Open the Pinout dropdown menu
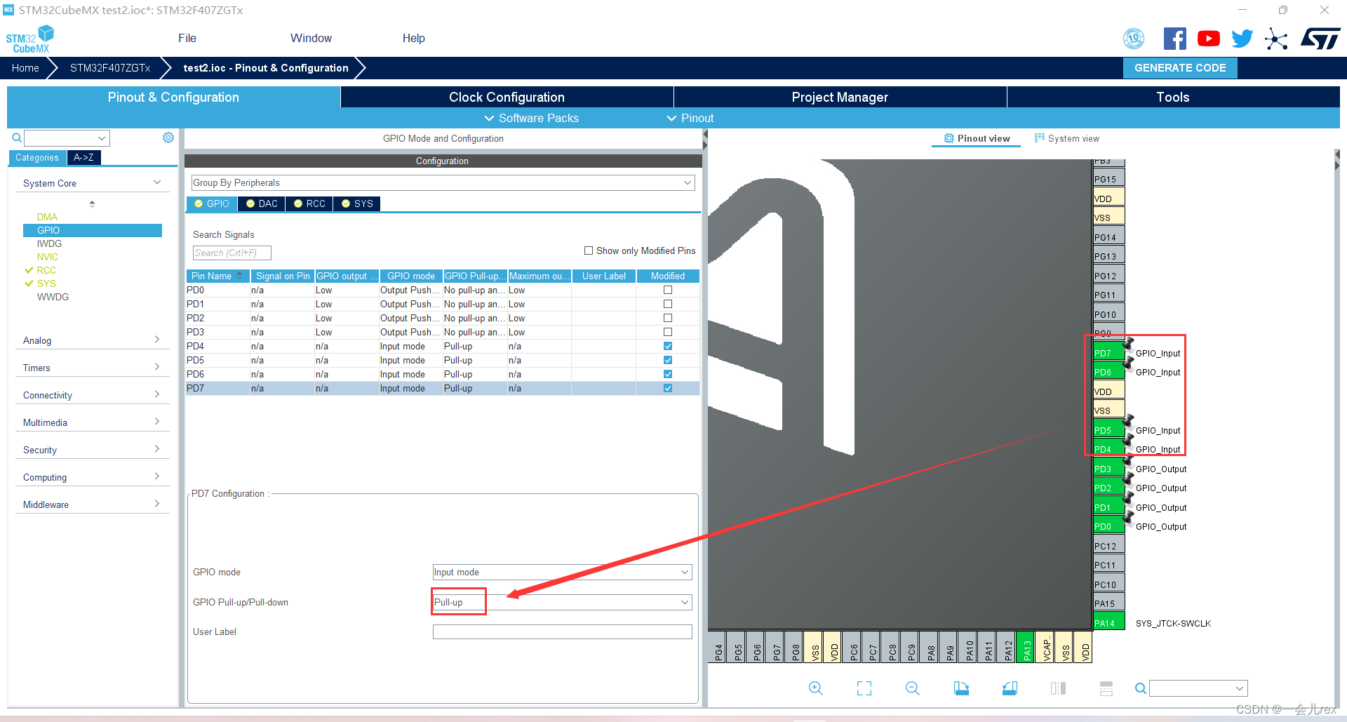The image size is (1347, 722). (690, 118)
